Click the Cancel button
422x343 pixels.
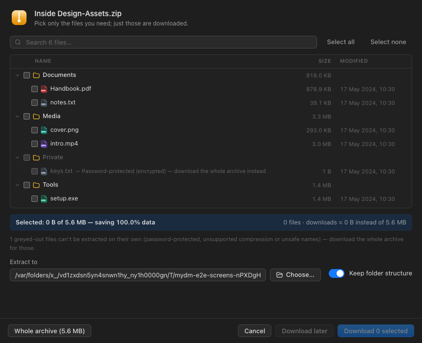255,331
